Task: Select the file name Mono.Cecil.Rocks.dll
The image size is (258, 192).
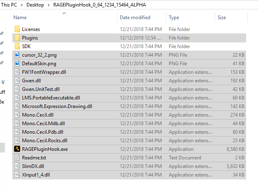Action: [44, 141]
